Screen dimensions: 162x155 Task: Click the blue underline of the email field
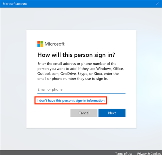[x=81, y=93]
